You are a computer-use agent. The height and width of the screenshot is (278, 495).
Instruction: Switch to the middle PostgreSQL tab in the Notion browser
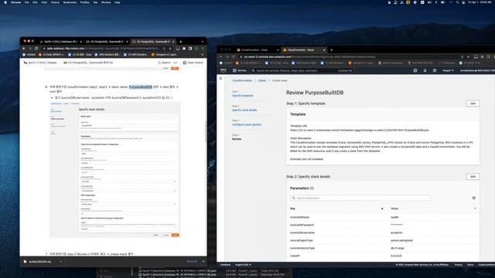coord(108,42)
